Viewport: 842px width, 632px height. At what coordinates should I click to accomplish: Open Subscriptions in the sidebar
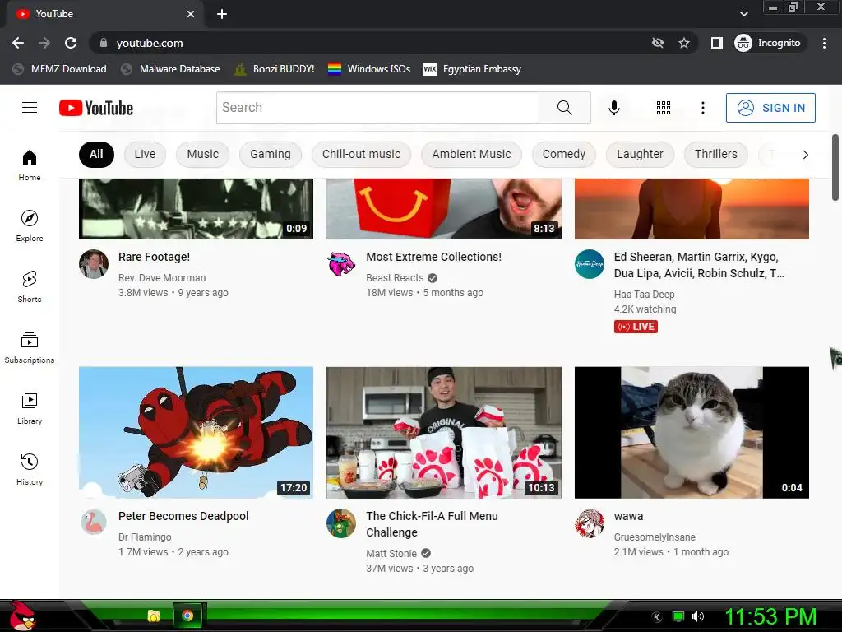pyautogui.click(x=30, y=348)
